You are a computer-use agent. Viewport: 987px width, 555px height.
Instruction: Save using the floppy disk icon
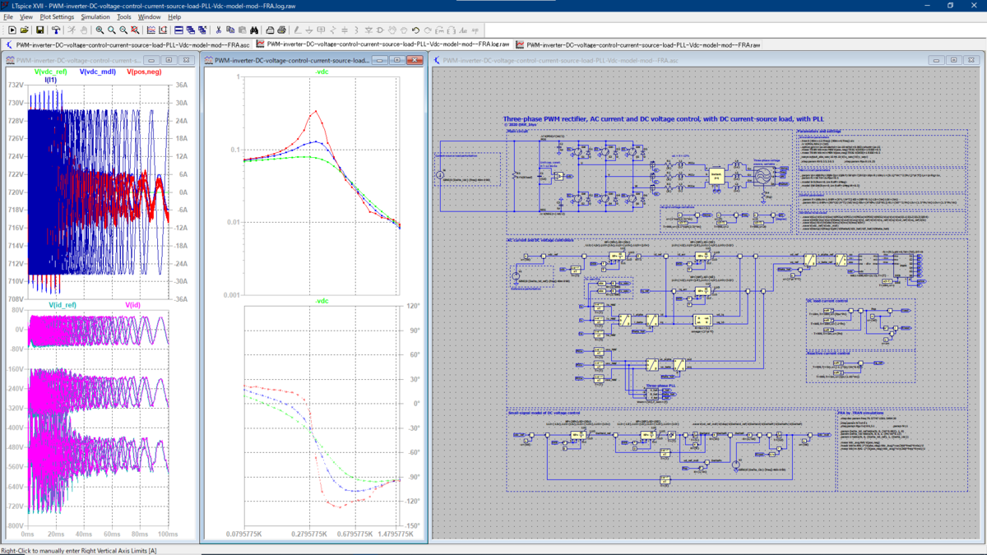pos(40,30)
